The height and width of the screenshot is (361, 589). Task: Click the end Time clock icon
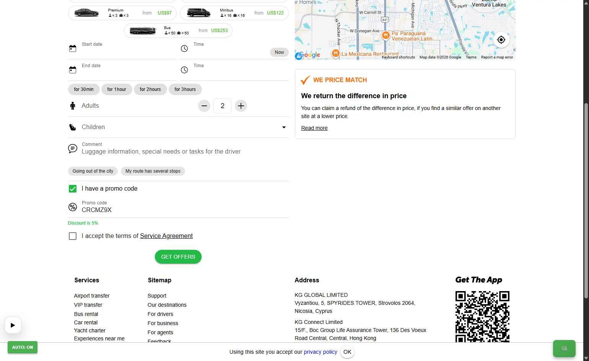184,70
